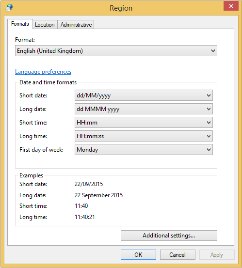Click the Date and time formats group label
Image resolution: width=242 pixels, height=268 pixels.
click(48, 82)
